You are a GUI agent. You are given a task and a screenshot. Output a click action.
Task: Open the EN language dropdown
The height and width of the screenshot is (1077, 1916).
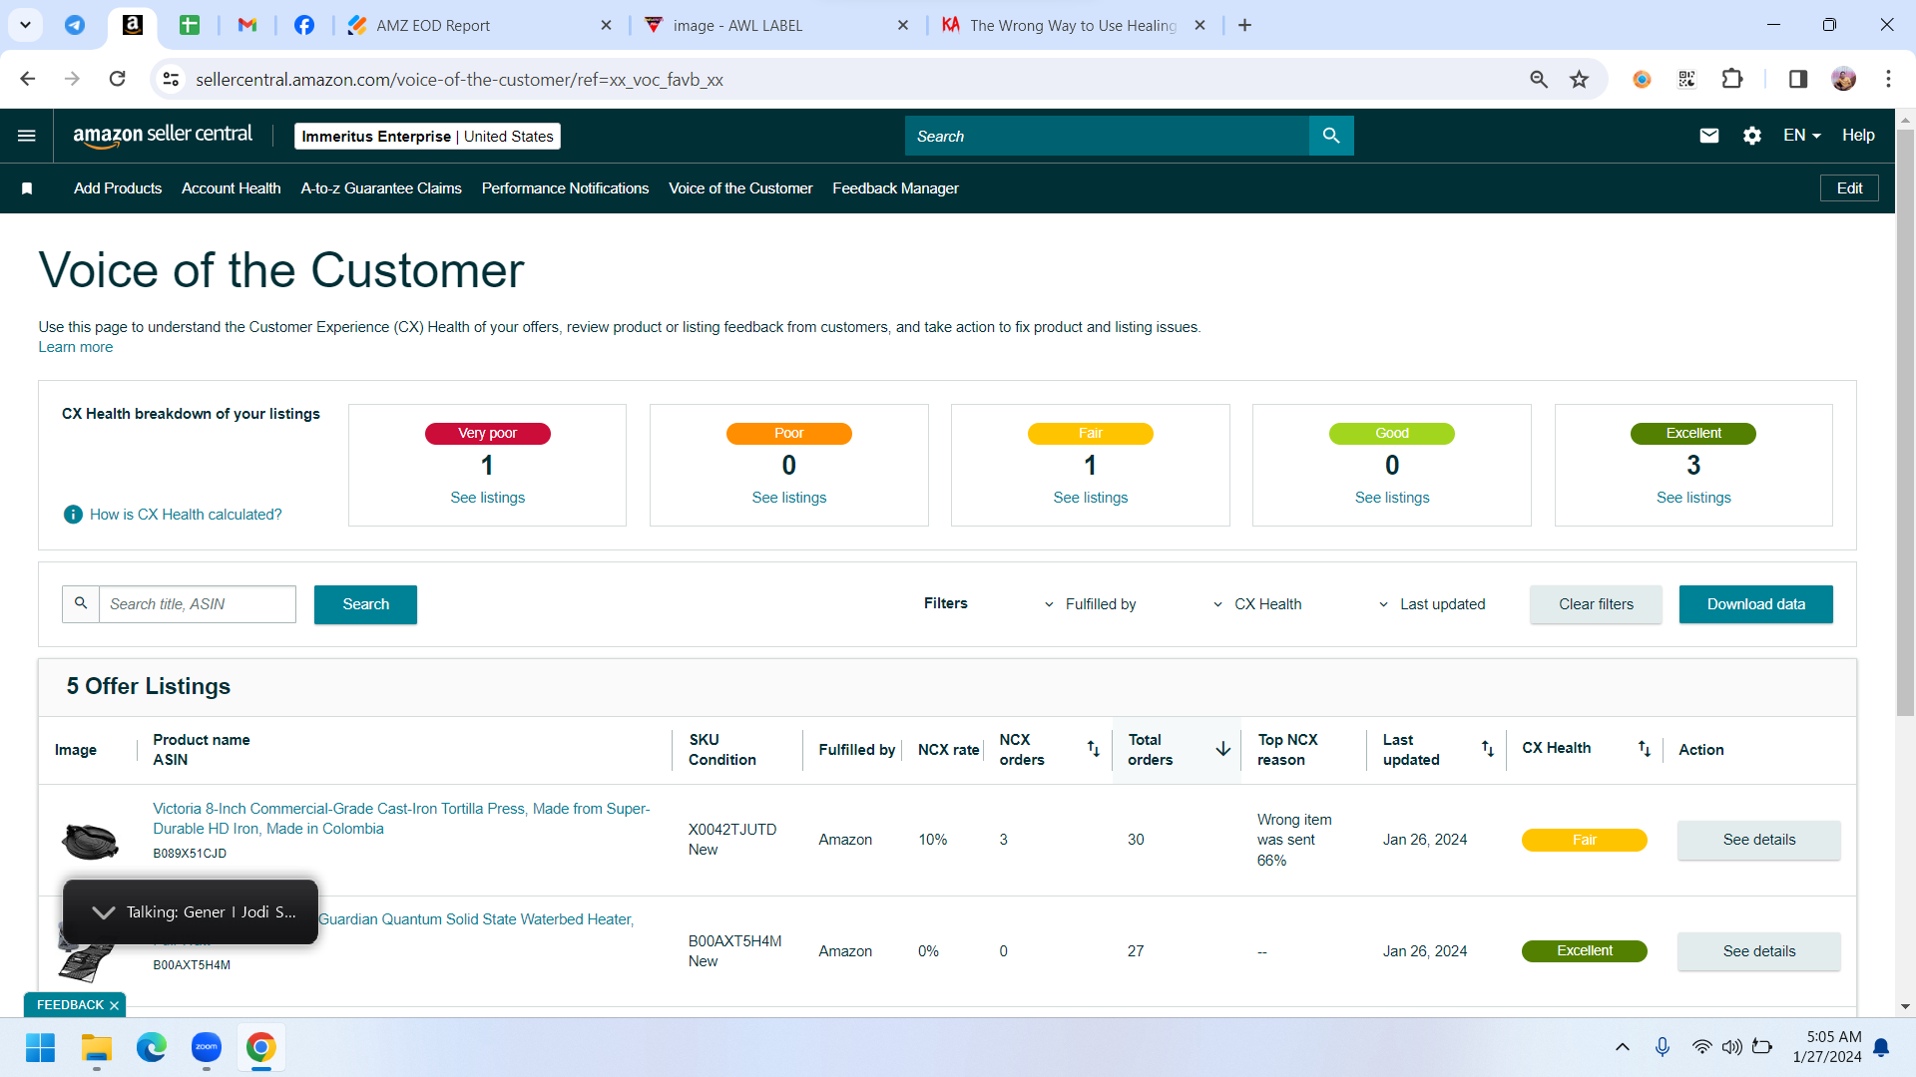1802,136
